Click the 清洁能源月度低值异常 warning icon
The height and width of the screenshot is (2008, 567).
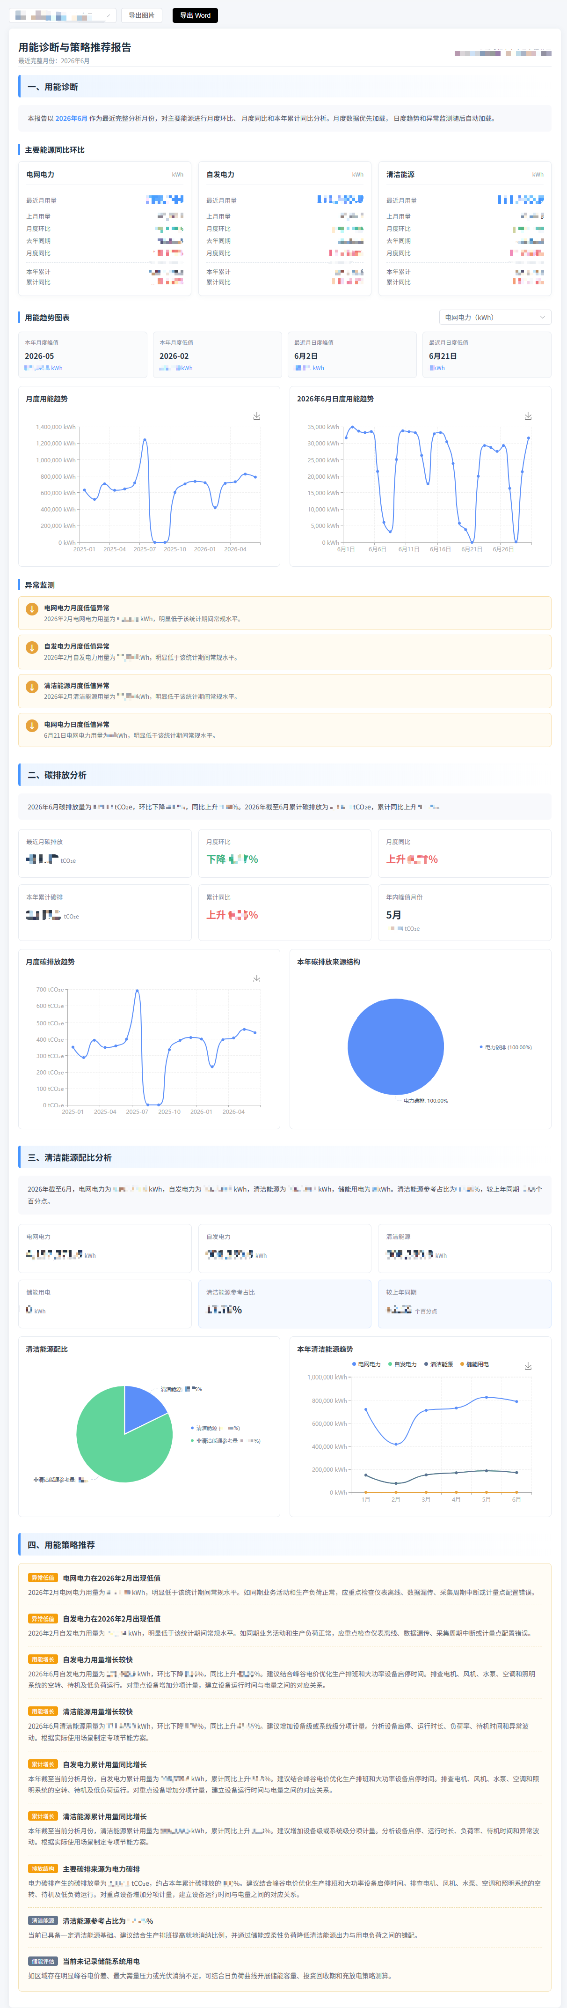point(32,687)
